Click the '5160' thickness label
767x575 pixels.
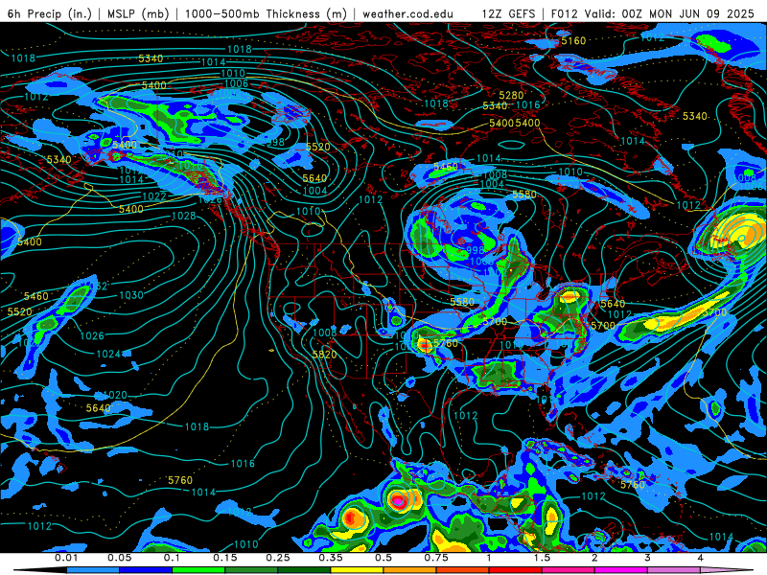click(573, 40)
